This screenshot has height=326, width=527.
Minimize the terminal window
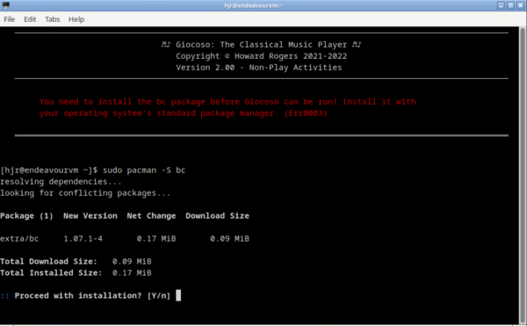pyautogui.click(x=501, y=5)
